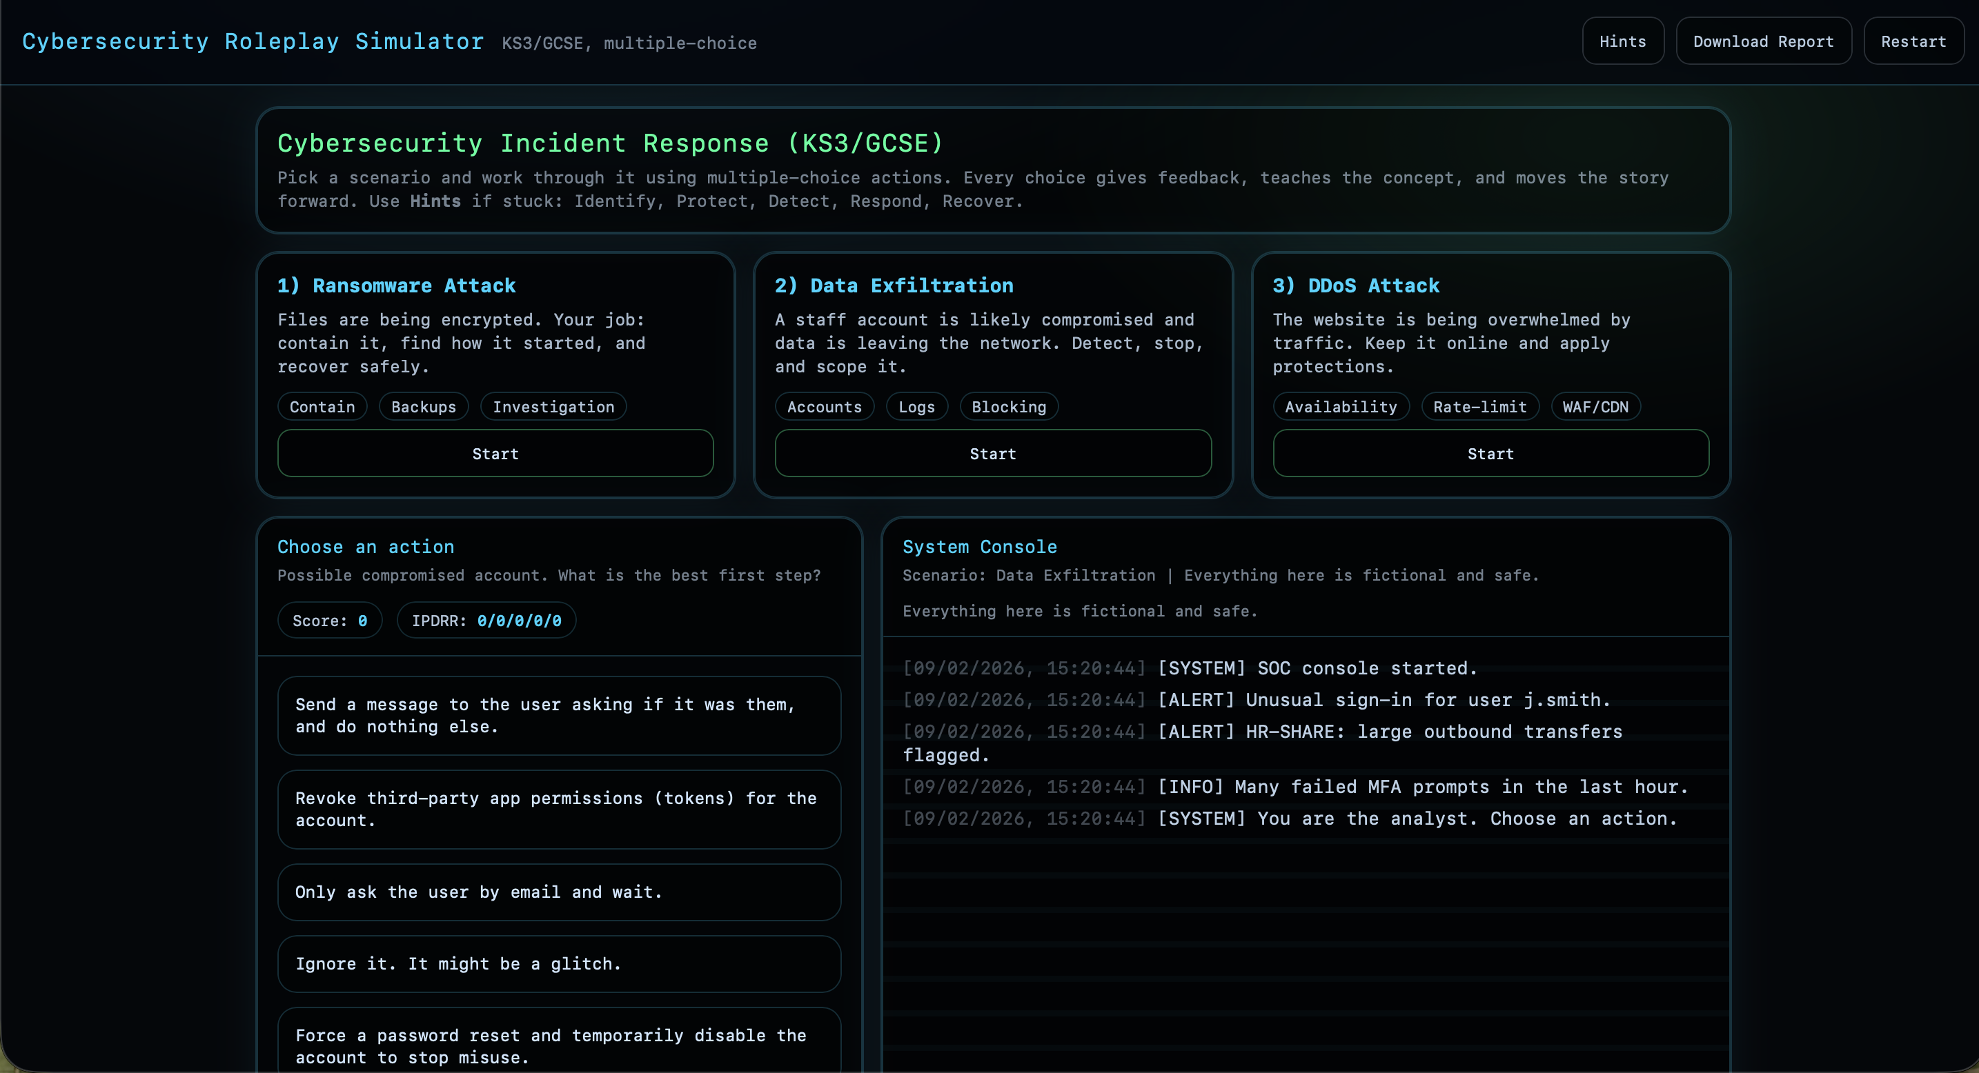Click Download Report
Screen dimensions: 1979x1073
(x=1764, y=41)
